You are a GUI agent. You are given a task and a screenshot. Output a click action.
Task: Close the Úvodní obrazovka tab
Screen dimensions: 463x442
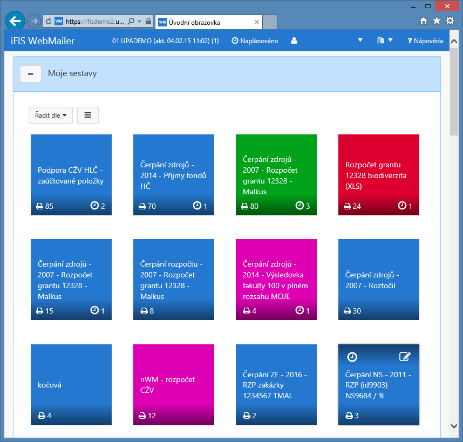(x=257, y=22)
